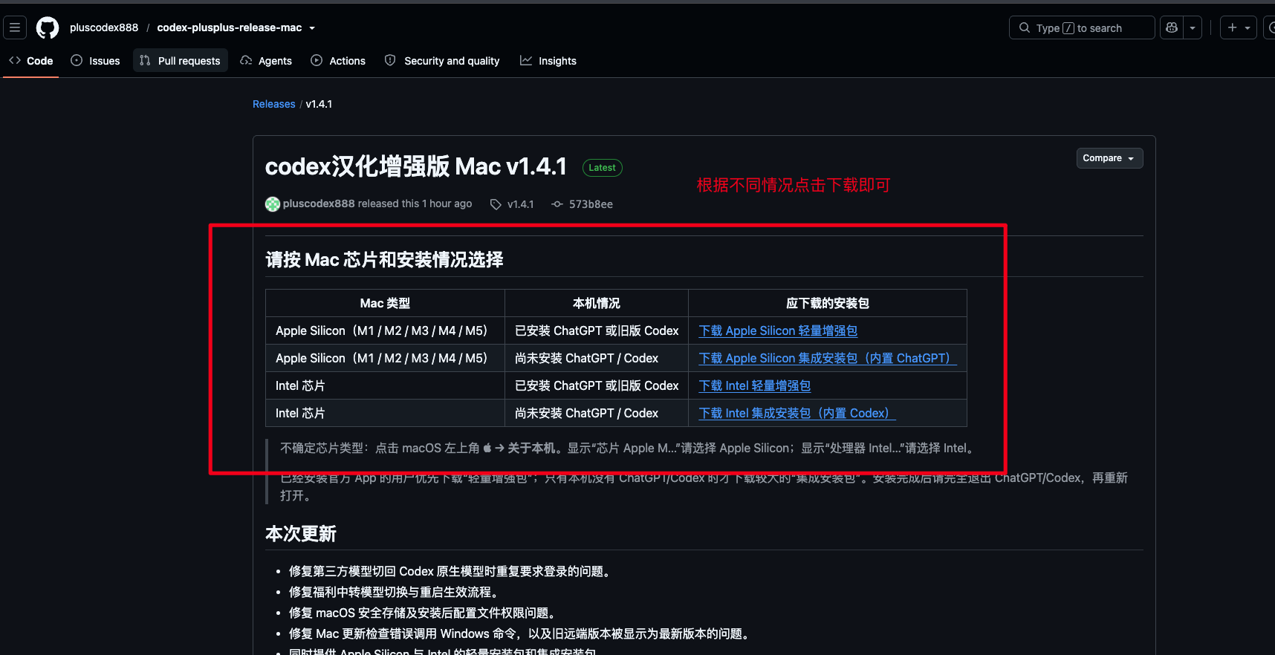Click the pluscodex888 avatar image

pyautogui.click(x=273, y=203)
